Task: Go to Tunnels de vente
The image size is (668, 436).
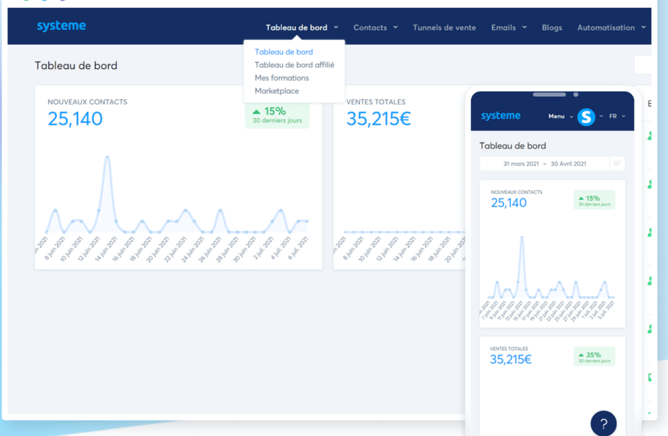Action: point(444,27)
